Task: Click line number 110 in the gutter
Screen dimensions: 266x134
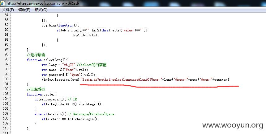Action: click(x=6, y=128)
